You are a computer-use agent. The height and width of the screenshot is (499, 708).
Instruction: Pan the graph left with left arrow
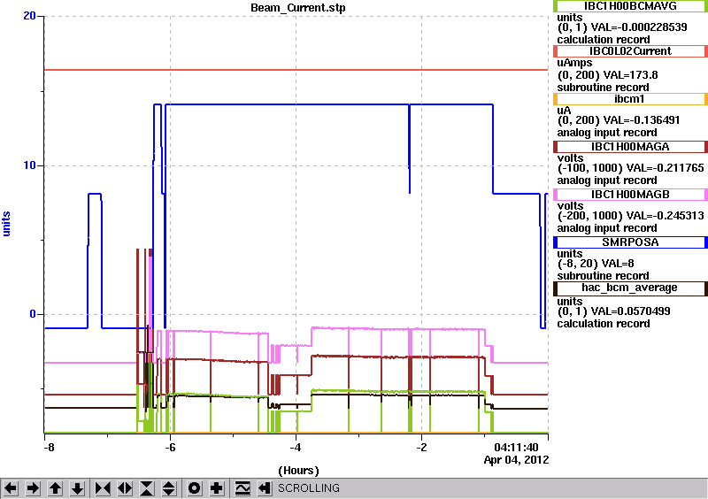click(11, 488)
